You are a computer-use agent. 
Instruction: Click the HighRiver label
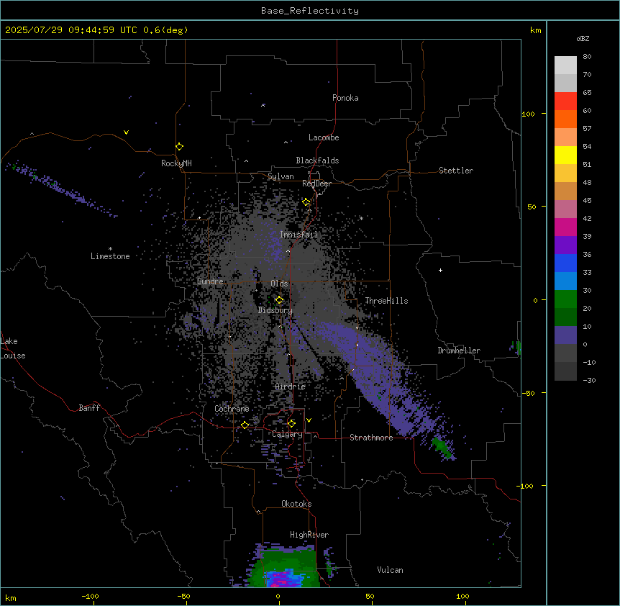click(309, 535)
